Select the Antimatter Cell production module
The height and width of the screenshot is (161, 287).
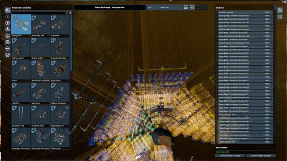(x=40, y=26)
